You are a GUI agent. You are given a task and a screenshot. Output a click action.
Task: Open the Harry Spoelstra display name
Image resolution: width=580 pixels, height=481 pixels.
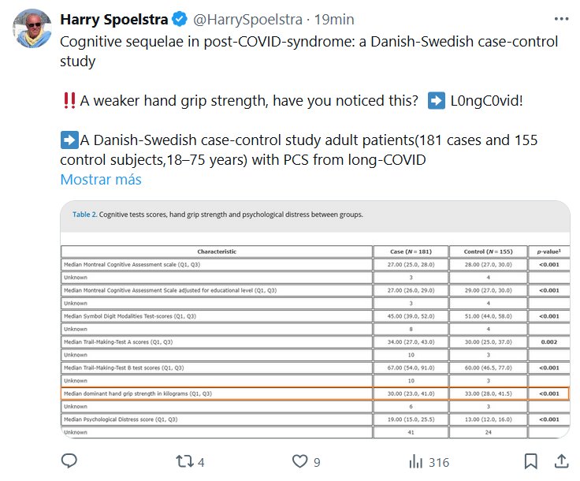(114, 18)
